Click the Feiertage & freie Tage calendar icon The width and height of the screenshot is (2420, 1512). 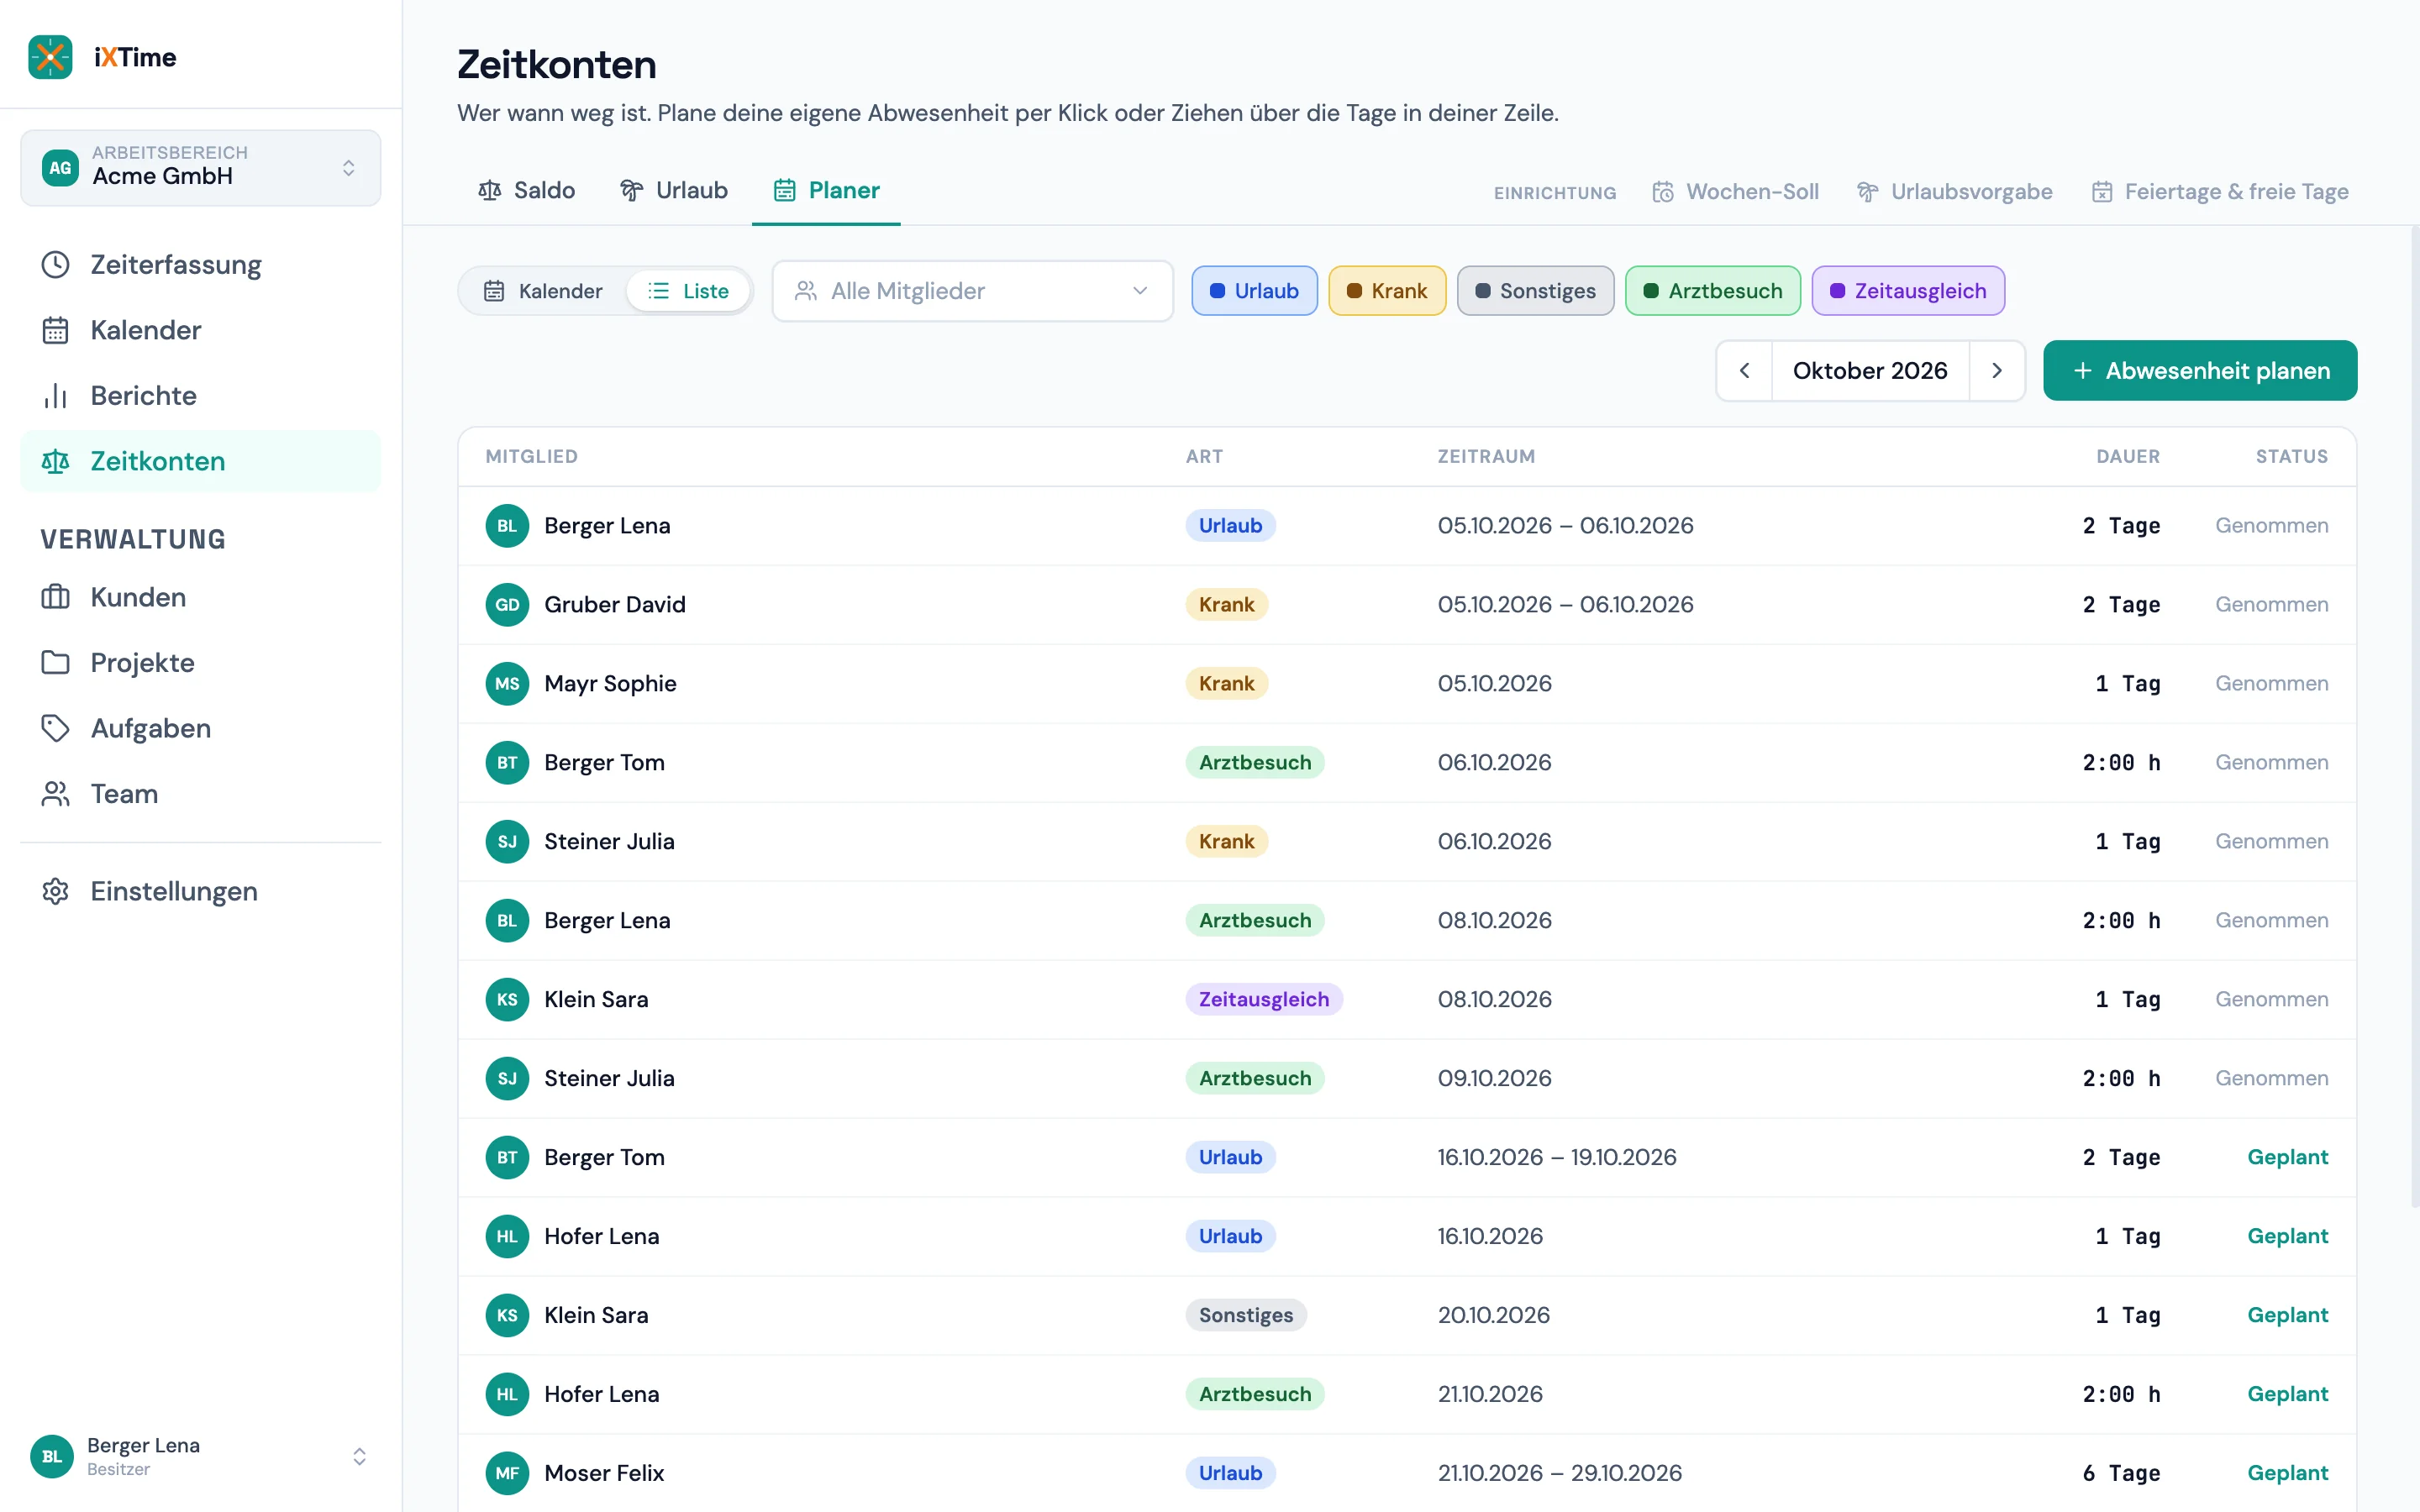point(2102,192)
